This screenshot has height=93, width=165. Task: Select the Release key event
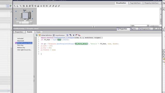21,48
